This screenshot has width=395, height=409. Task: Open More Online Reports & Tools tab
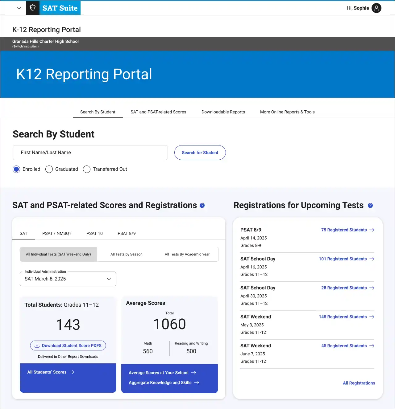287,112
